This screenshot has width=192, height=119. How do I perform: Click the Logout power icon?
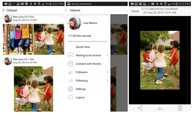pyautogui.click(x=71, y=97)
